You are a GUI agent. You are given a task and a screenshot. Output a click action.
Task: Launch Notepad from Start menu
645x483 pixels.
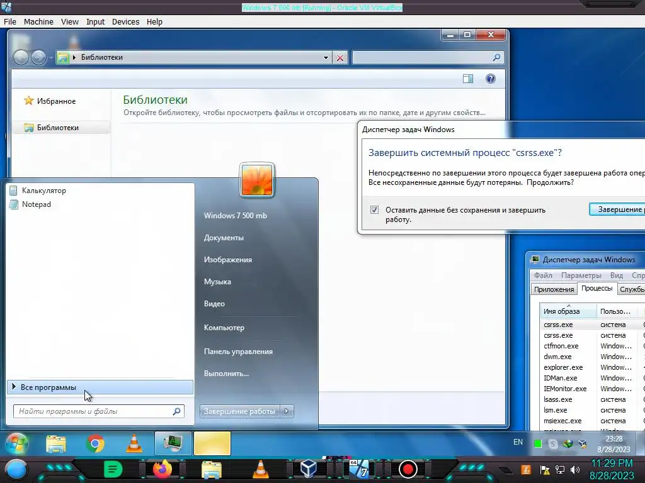pyautogui.click(x=36, y=204)
